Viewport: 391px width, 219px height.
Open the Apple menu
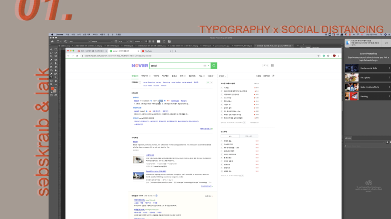(52, 35)
